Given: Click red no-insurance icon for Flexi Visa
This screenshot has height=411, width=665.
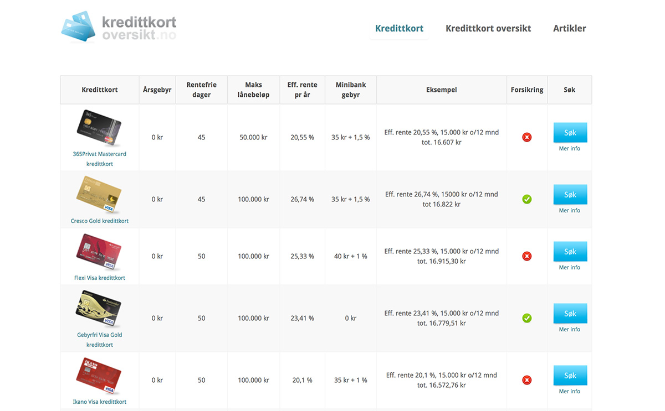Looking at the screenshot, I should (527, 256).
